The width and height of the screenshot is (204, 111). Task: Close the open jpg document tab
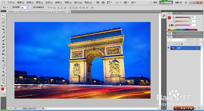tap(69, 11)
